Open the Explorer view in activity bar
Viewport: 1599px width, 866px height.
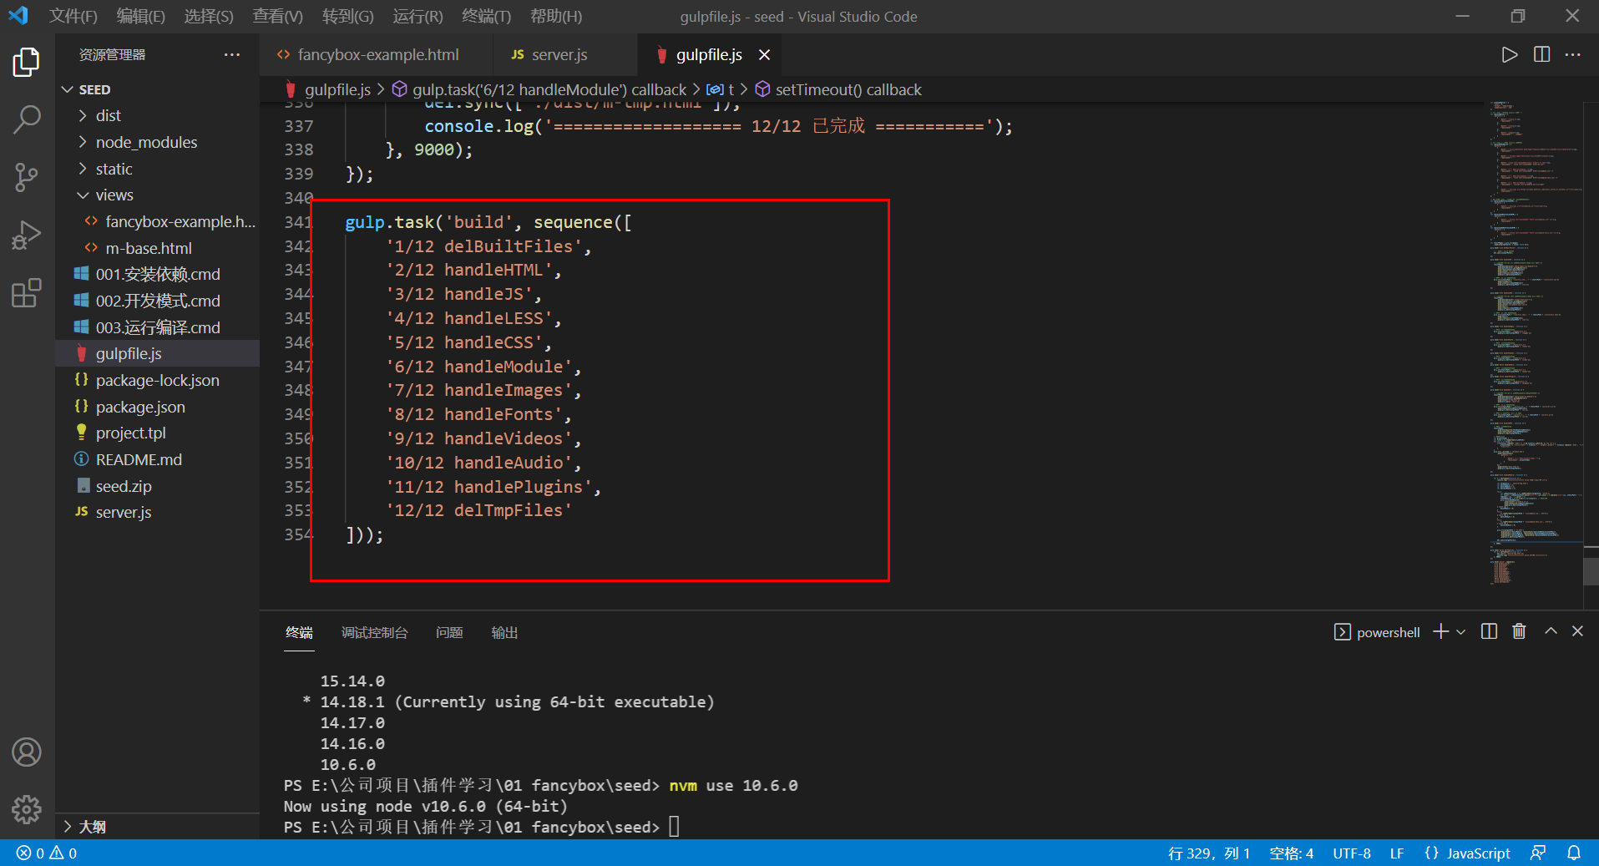(x=27, y=63)
